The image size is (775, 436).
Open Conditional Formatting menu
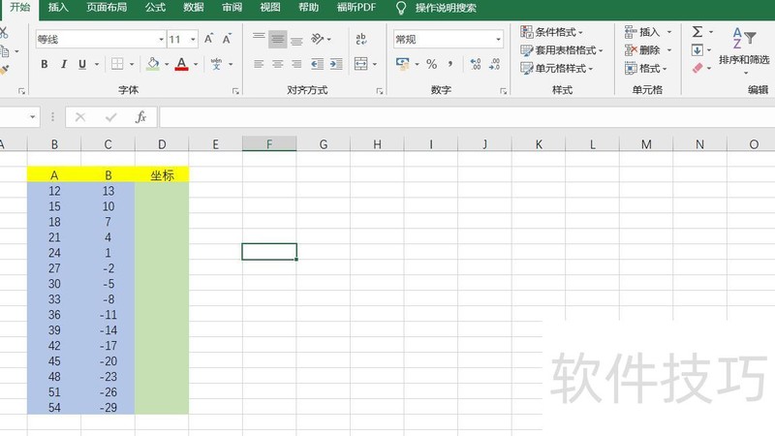point(551,32)
